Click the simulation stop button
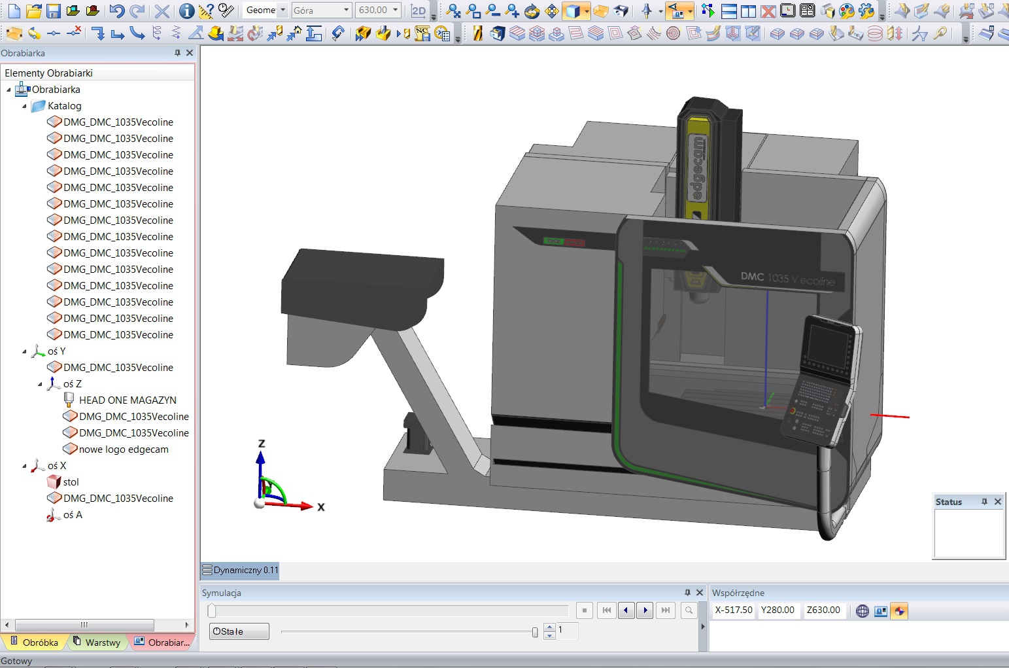Screen dimensions: 1009x668 click(585, 610)
